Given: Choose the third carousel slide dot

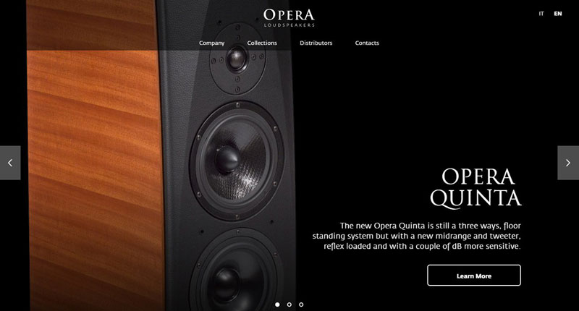Looking at the screenshot, I should tap(301, 304).
